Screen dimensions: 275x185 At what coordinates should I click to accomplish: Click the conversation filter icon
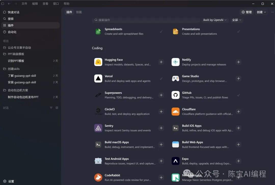click(x=51, y=108)
